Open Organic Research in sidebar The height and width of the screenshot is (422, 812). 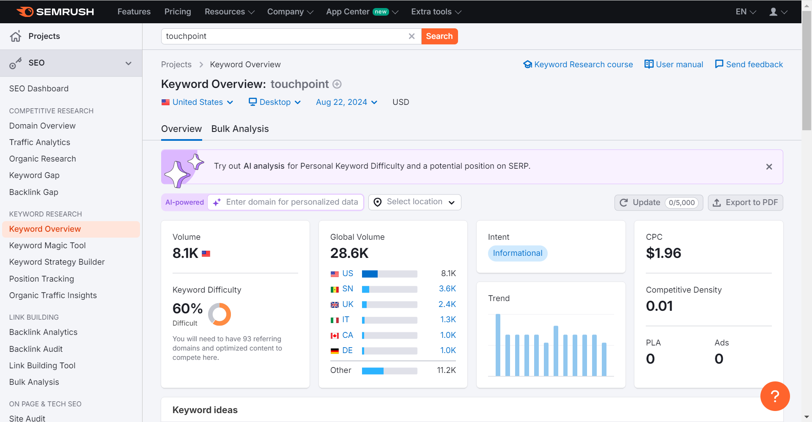43,159
